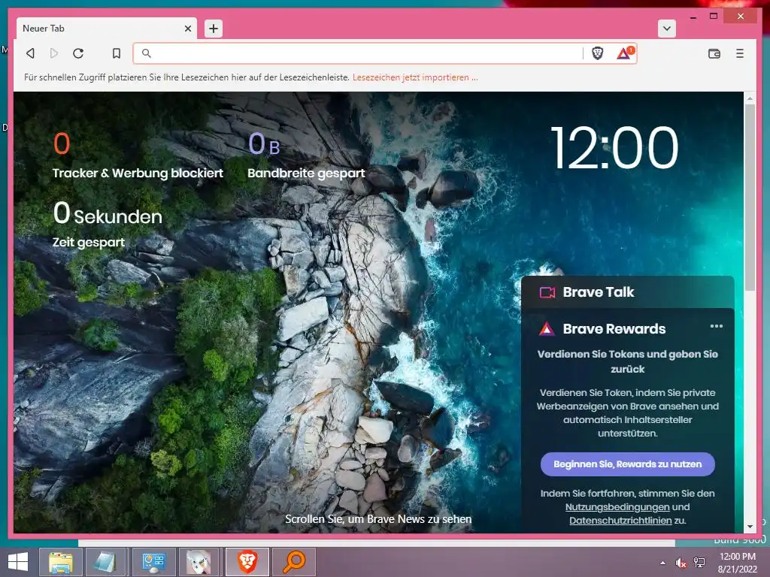
Task: Open the hamburger main menu
Action: [740, 53]
